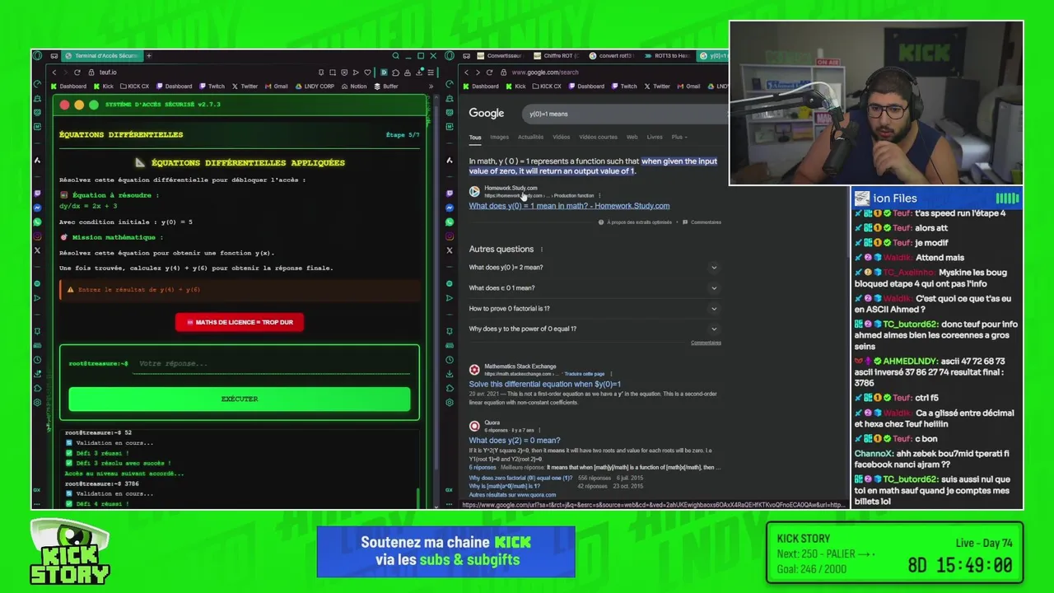
Task: Select the Livres tab in Google results
Action: click(655, 137)
